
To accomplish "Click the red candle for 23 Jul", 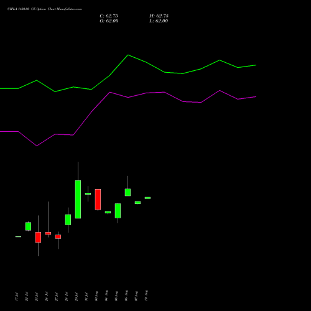I will point(38,237).
